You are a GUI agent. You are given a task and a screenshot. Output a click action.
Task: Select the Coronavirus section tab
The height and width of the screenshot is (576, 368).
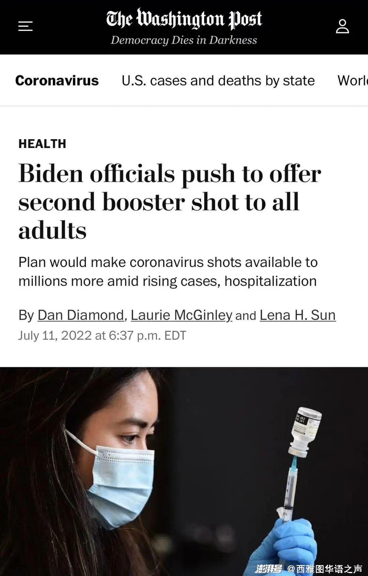point(57,80)
